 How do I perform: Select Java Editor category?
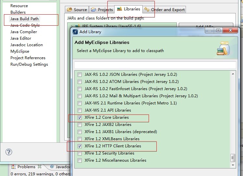[x=21, y=38]
